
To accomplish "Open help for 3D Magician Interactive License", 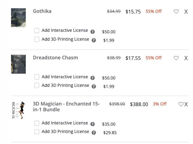I will click(93, 124).
